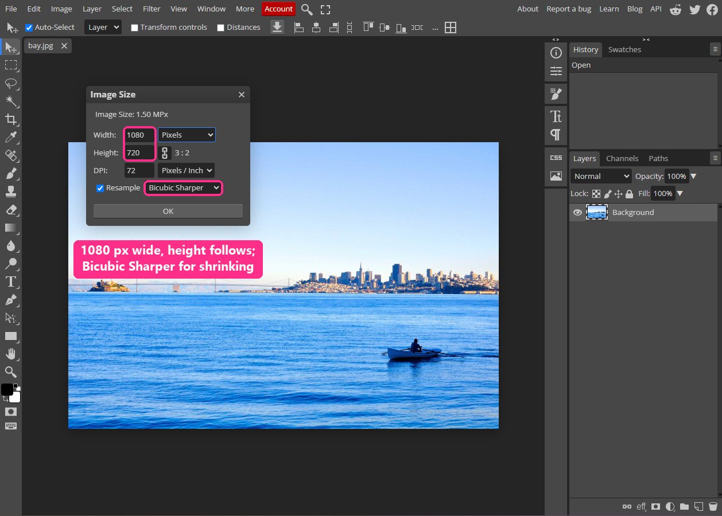
Task: Open the Bicubic Sharper resample dropdown
Action: tap(183, 188)
